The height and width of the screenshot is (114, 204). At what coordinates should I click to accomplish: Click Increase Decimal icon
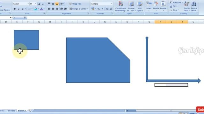coord(107,9)
